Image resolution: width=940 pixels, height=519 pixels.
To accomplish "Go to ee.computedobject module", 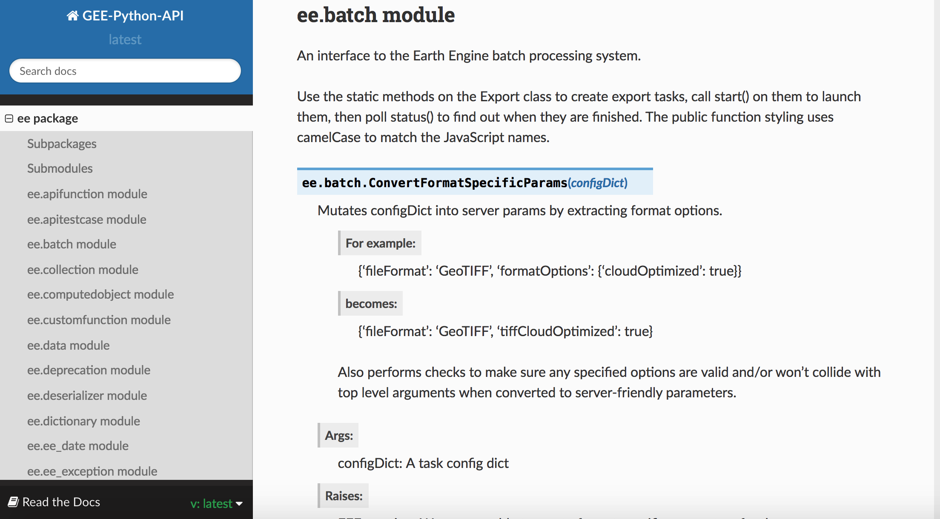I will click(100, 294).
